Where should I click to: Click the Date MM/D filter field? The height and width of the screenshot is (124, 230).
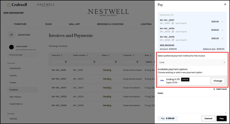click(150, 62)
